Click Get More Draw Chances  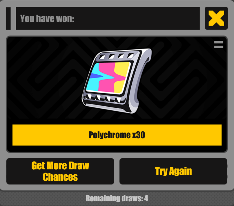pyautogui.click(x=60, y=171)
